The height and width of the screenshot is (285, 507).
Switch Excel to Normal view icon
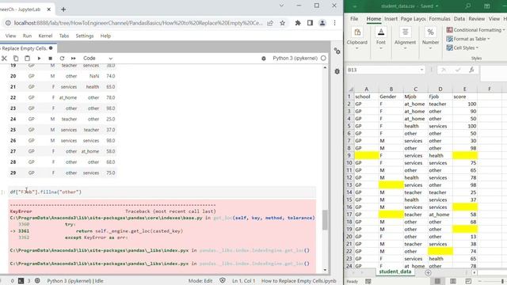click(437, 281)
